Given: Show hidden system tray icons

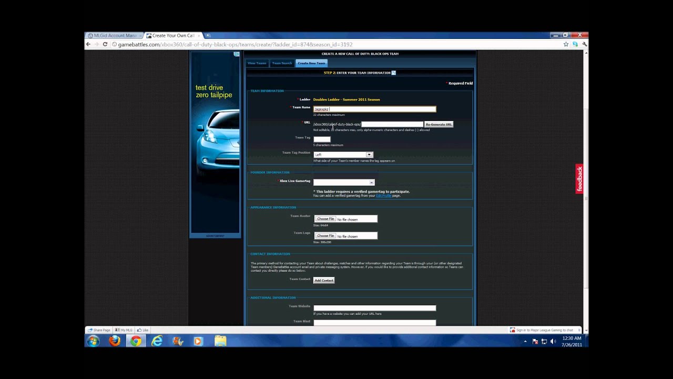Looking at the screenshot, I should [x=525, y=342].
